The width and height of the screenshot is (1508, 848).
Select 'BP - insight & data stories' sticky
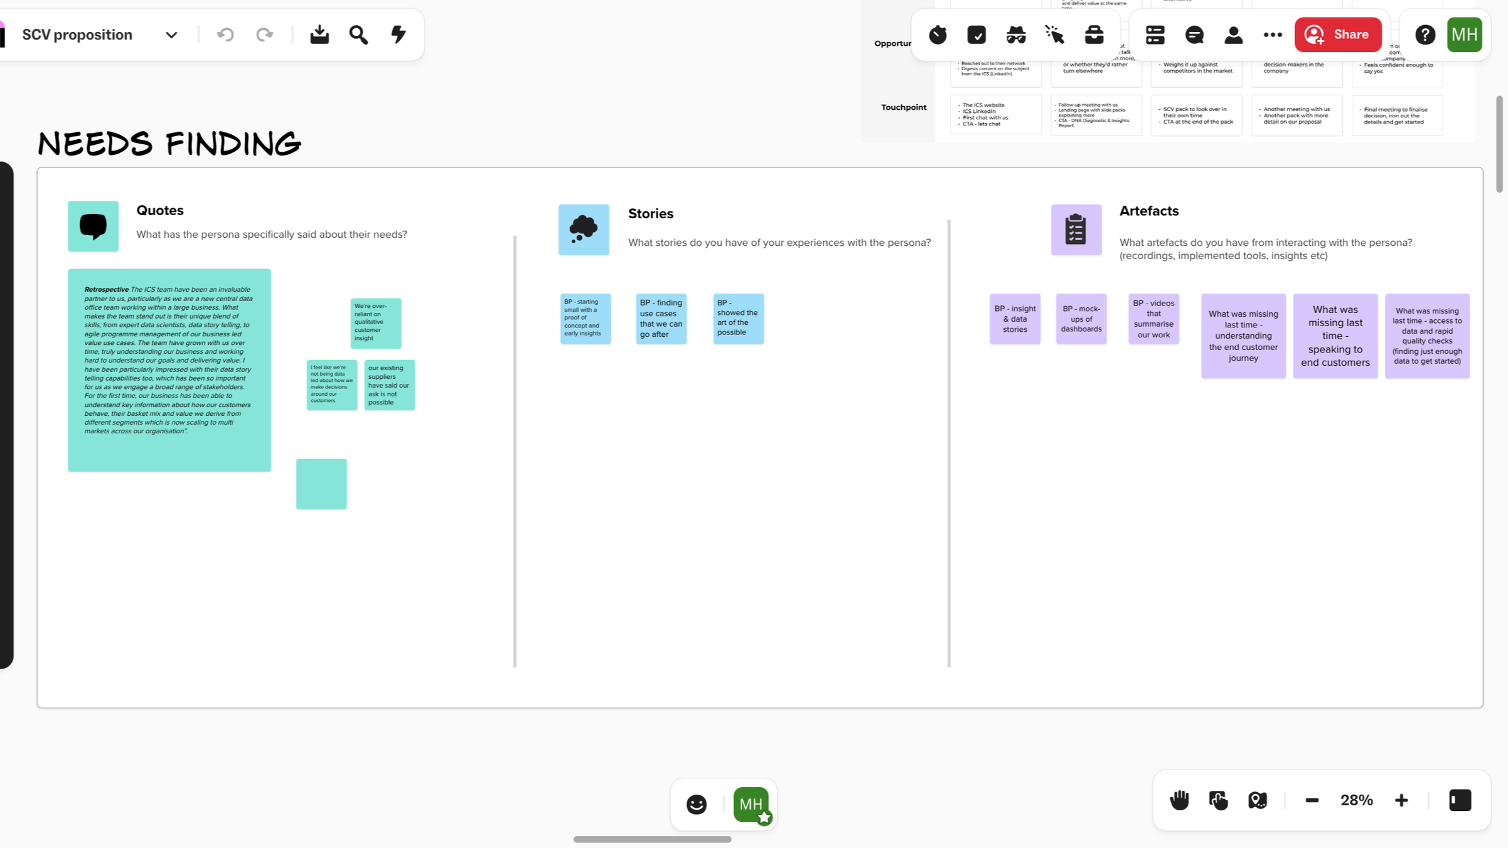pos(1015,319)
